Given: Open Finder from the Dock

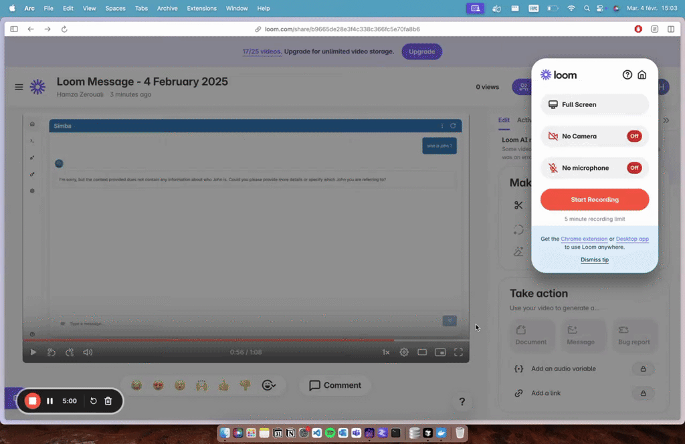Looking at the screenshot, I should click(225, 433).
